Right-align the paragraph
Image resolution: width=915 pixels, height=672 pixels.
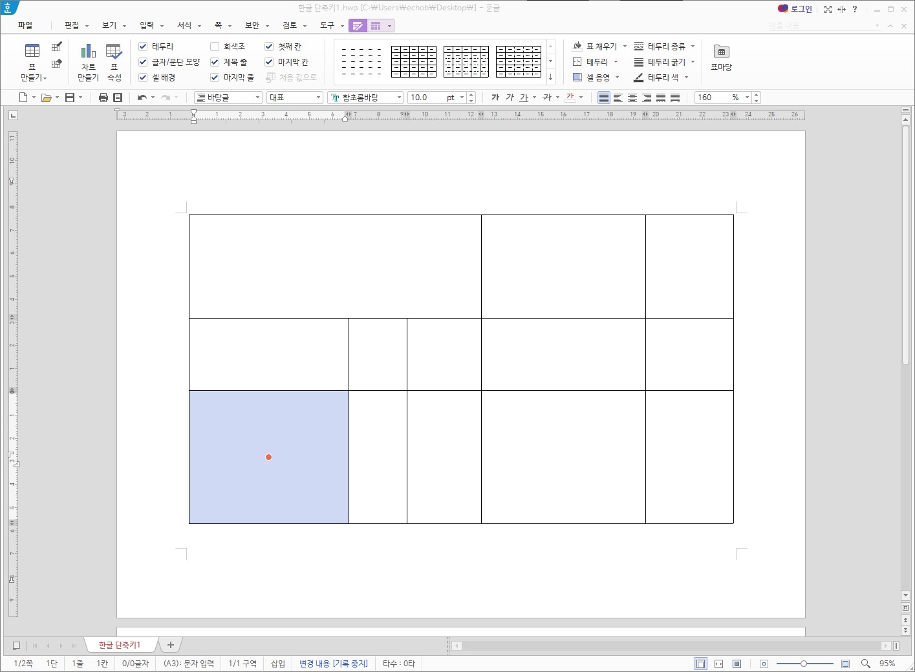647,98
